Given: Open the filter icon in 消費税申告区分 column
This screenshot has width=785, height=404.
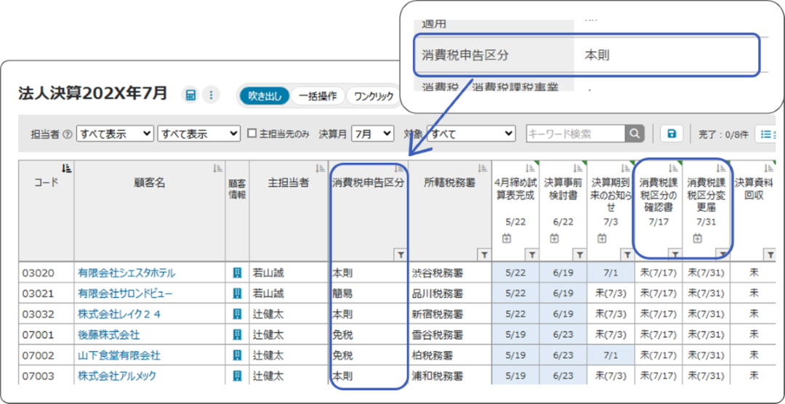Looking at the screenshot, I should pyautogui.click(x=400, y=255).
